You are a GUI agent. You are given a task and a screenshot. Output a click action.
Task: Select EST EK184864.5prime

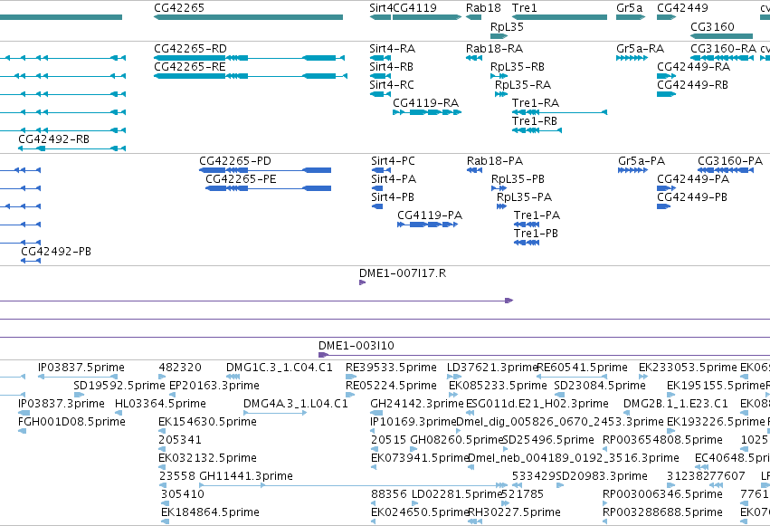[x=165, y=521]
